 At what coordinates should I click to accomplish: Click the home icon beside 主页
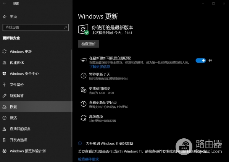tap(5, 17)
